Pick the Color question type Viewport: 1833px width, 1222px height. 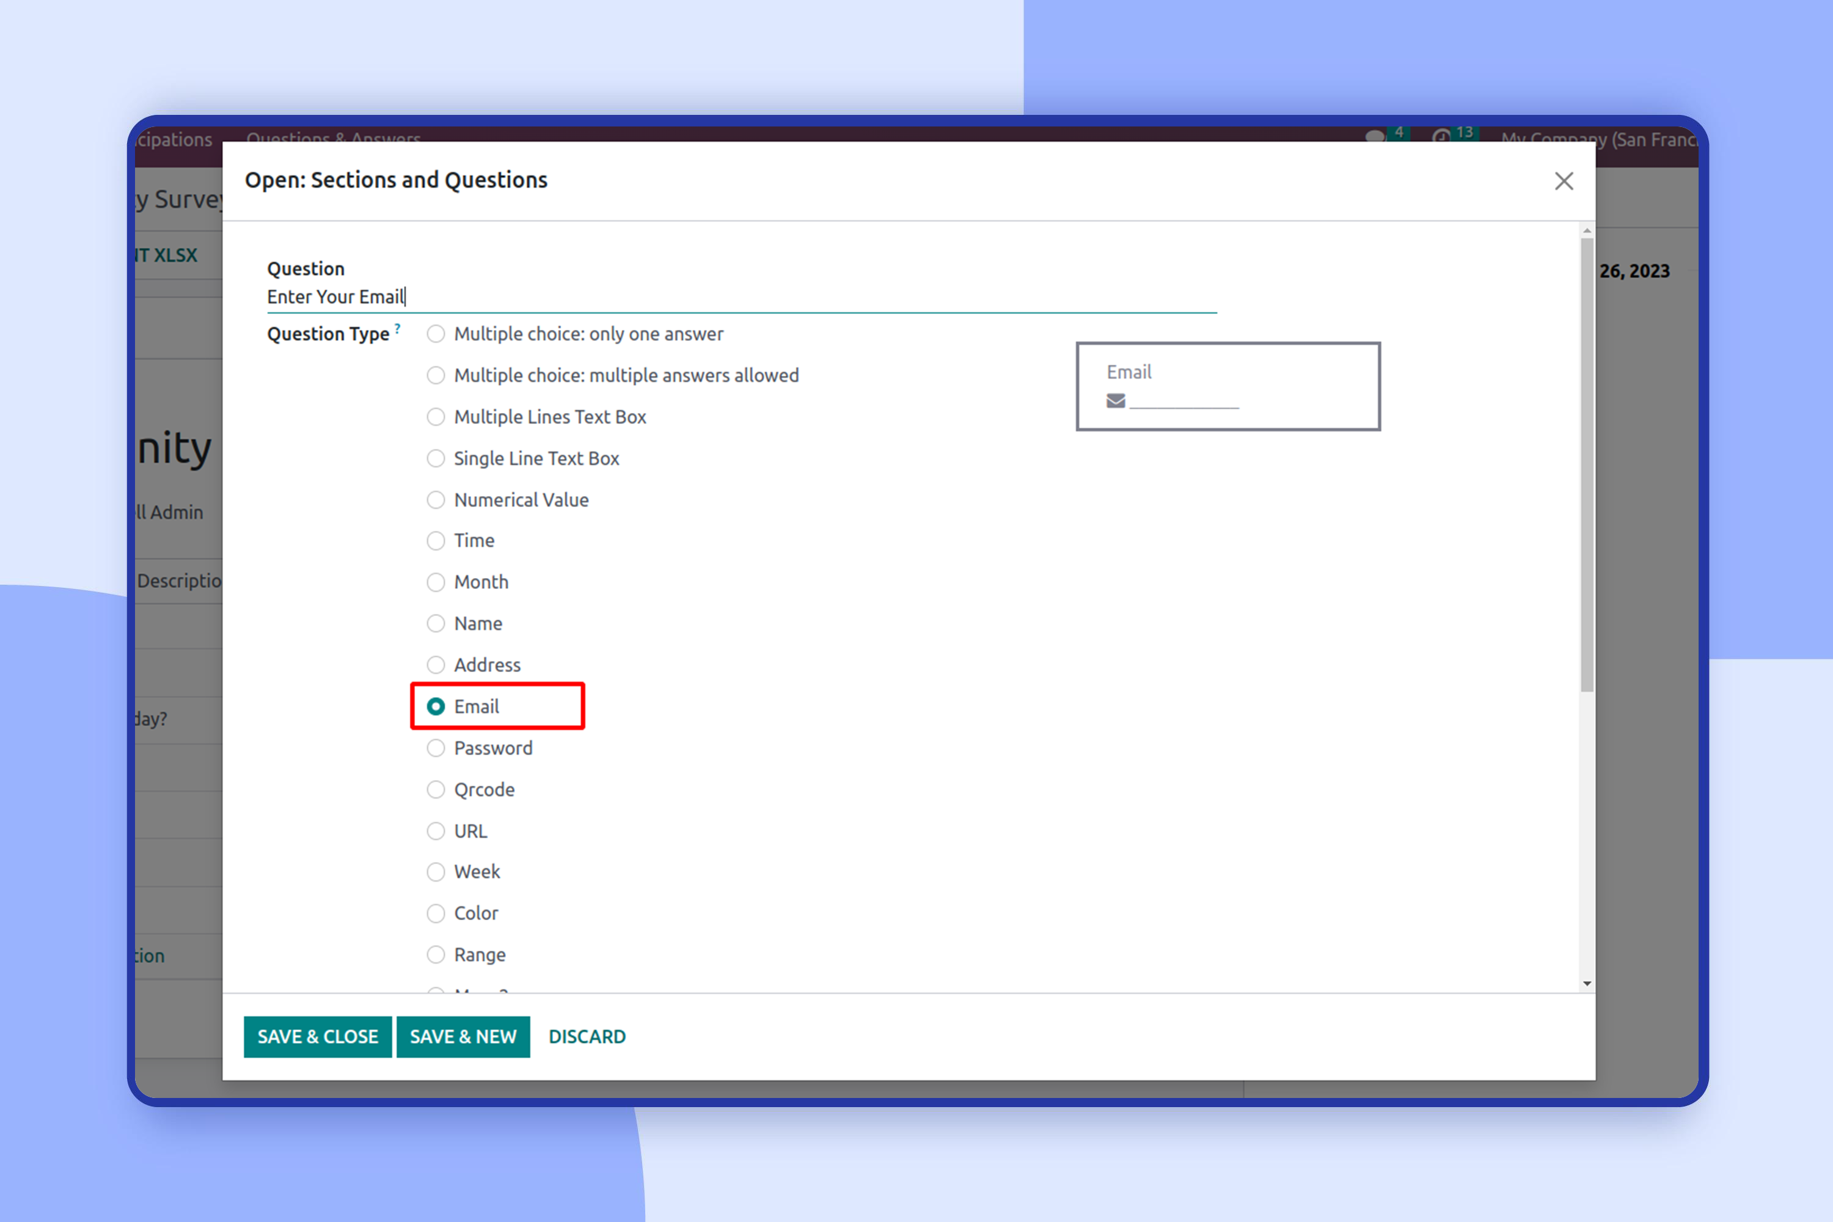pos(436,913)
